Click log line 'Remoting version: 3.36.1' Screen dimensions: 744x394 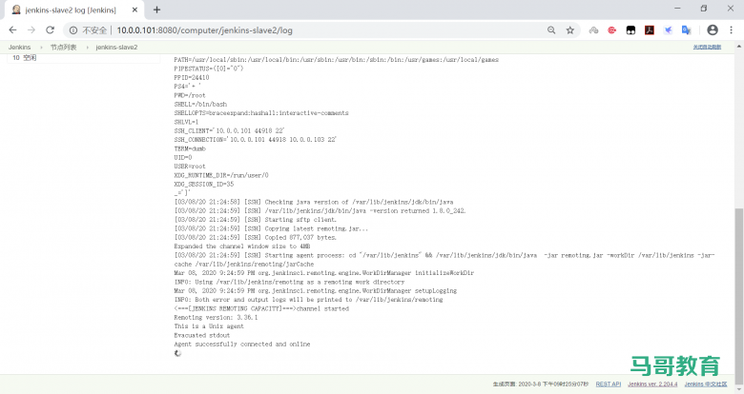(216, 317)
